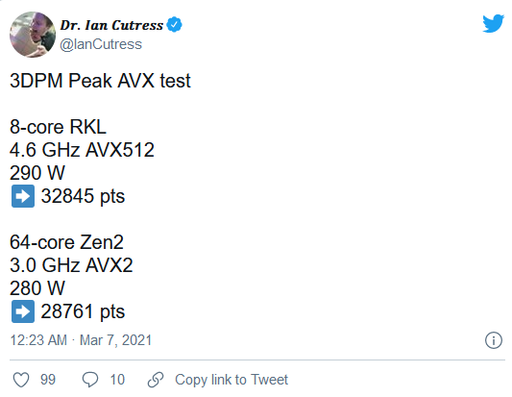
Task: Click the chain link icon
Action: (156, 380)
